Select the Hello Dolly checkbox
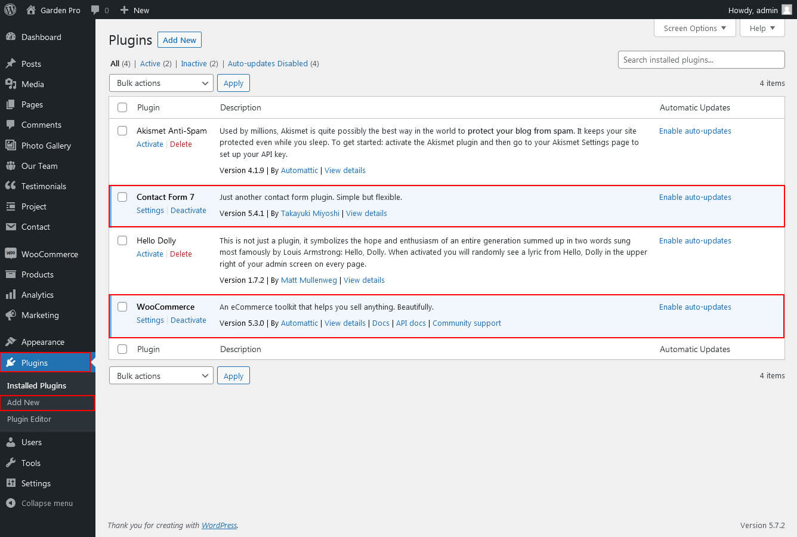The height and width of the screenshot is (537, 797). point(122,240)
